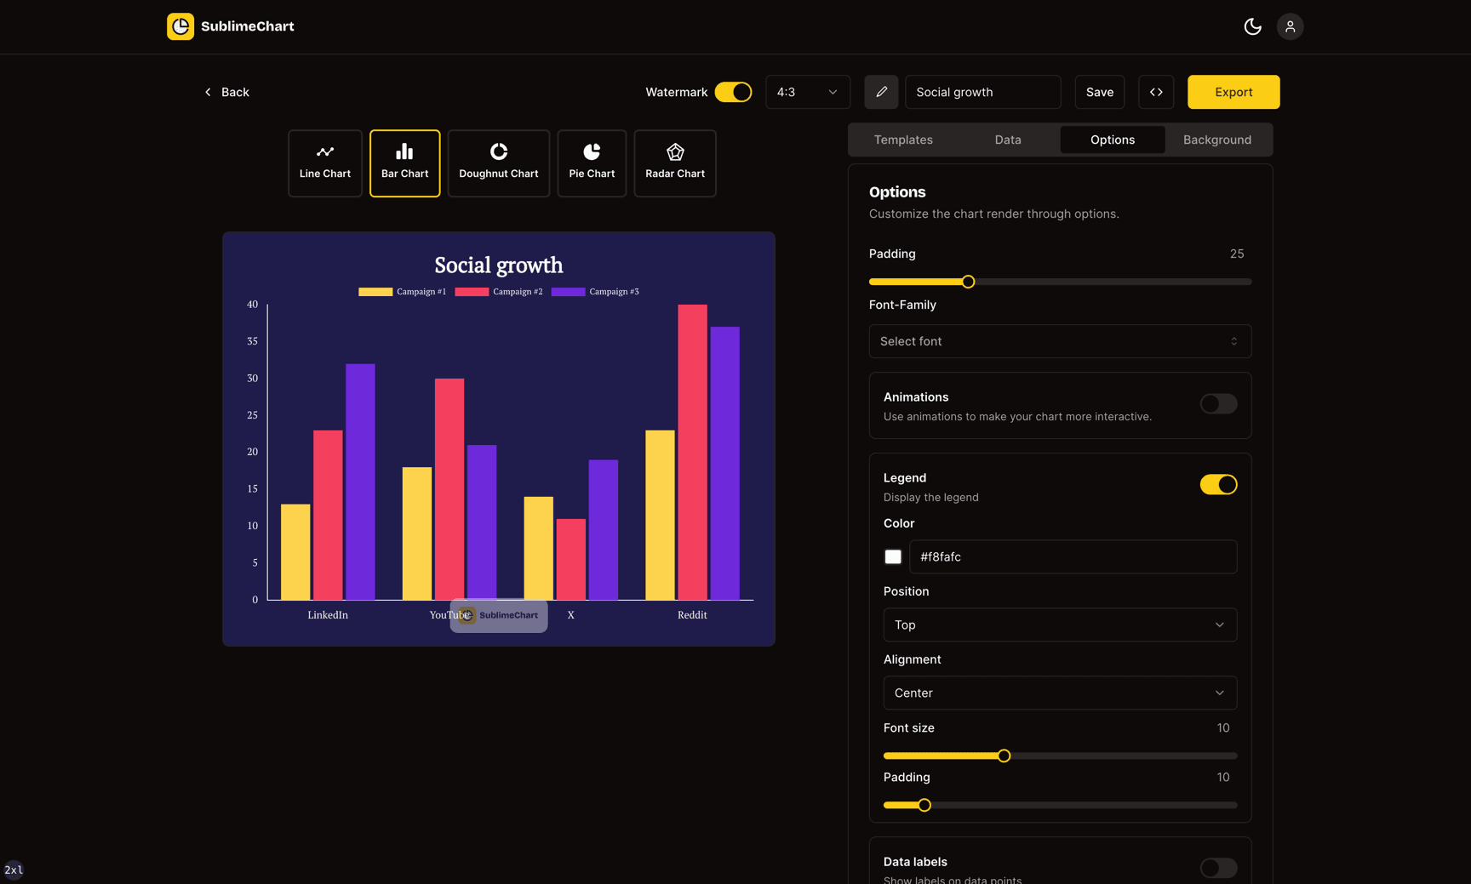This screenshot has width=1471, height=884.
Task: Open the chart title edit pencil icon
Action: [881, 91]
